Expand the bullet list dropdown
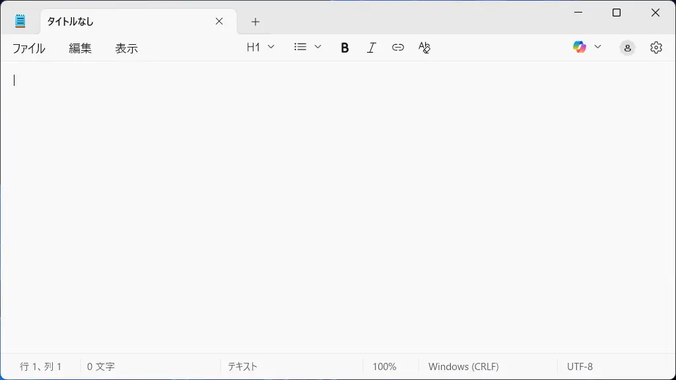The image size is (676, 380). pyautogui.click(x=308, y=47)
